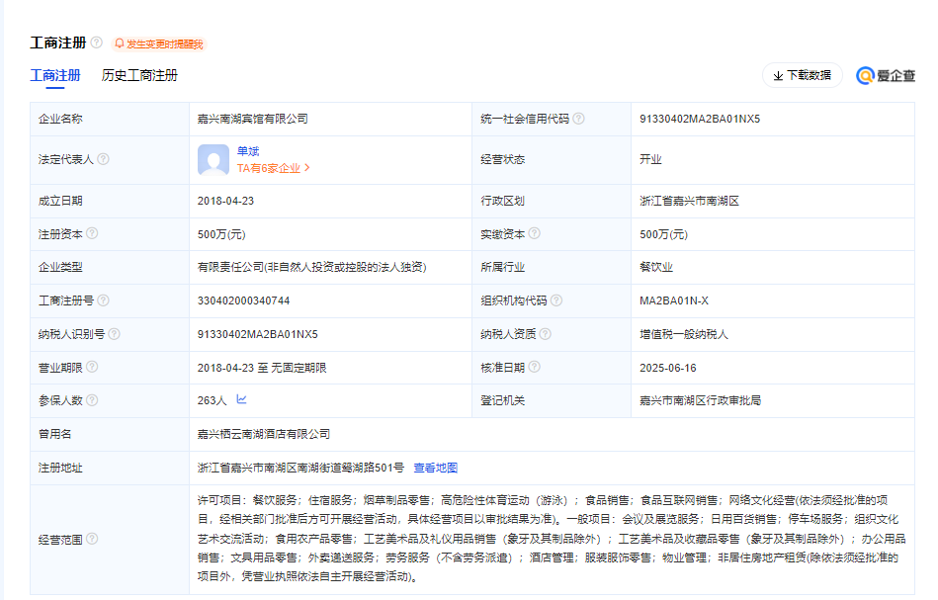Click the question mark next to 工商注册号
Viewport: 938px width, 600px height.
[103, 300]
